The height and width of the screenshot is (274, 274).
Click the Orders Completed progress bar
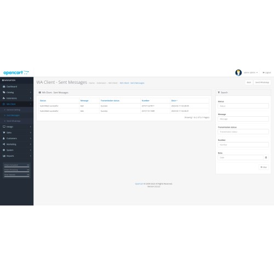17,167
